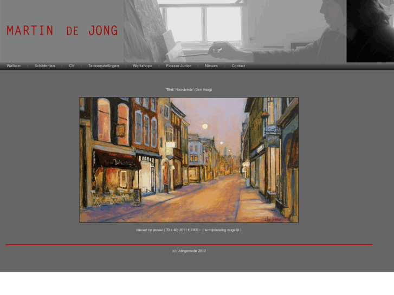Go to the Schilderijen page
Screen dimensions: 394x295
pos(44,66)
